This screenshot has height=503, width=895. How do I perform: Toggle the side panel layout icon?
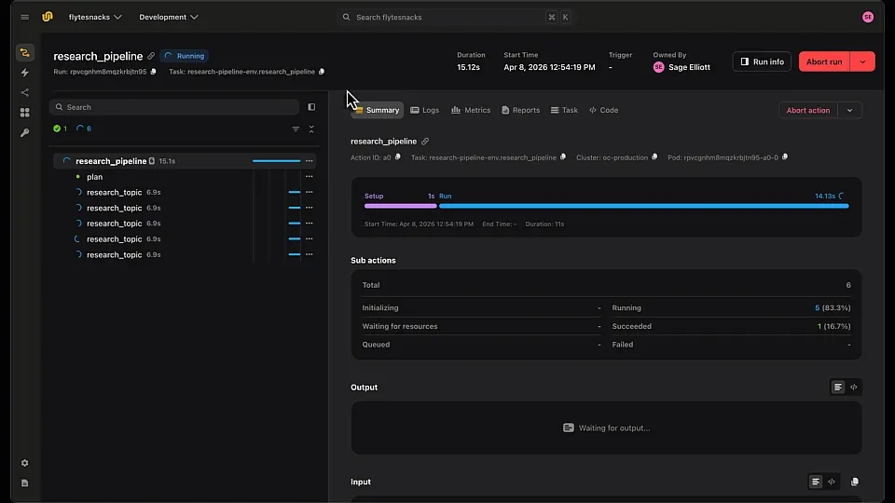[x=311, y=107]
